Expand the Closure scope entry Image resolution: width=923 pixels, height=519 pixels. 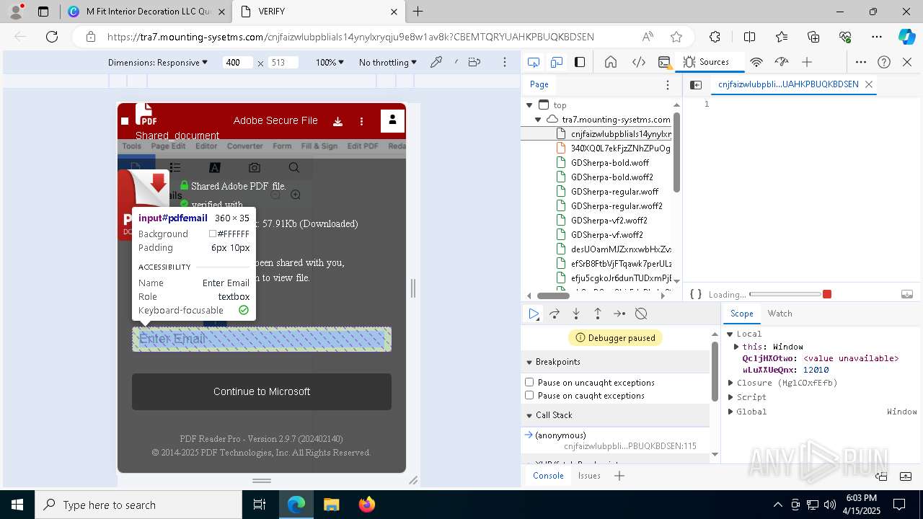[730, 383]
